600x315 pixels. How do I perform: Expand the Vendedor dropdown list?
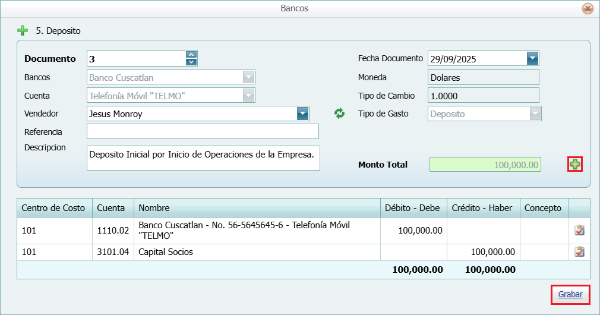(x=303, y=114)
